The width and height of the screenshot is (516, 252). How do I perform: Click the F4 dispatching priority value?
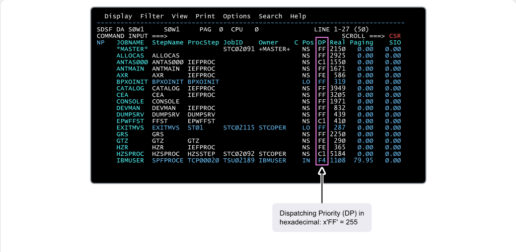coord(322,160)
